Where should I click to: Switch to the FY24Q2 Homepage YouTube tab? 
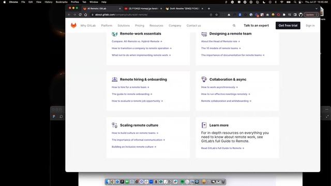click(143, 9)
